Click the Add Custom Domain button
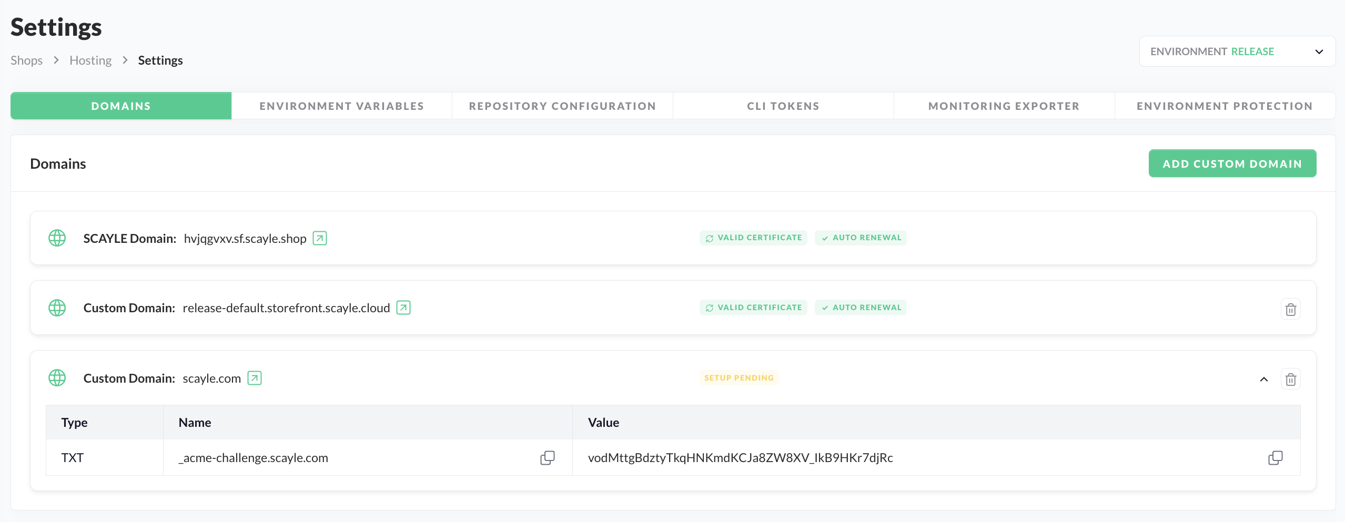This screenshot has width=1345, height=522. pyautogui.click(x=1232, y=163)
